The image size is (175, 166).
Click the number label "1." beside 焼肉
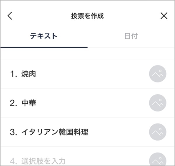[x=14, y=74]
